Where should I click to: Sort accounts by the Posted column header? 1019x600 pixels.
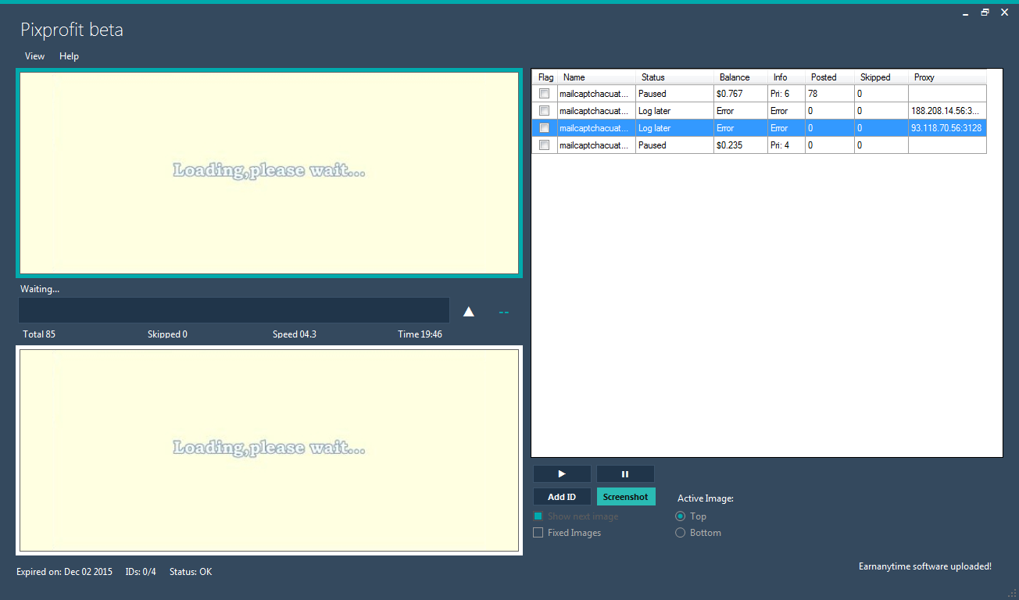coord(830,77)
